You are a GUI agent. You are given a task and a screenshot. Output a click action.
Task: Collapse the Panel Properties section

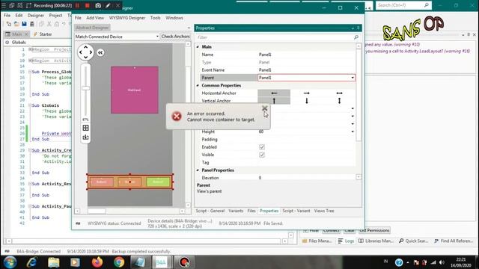click(x=198, y=170)
